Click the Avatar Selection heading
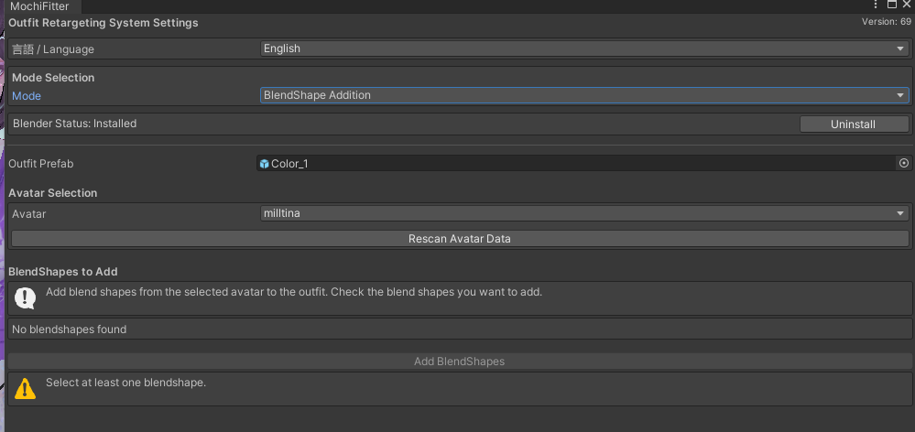The image size is (915, 432). point(52,193)
